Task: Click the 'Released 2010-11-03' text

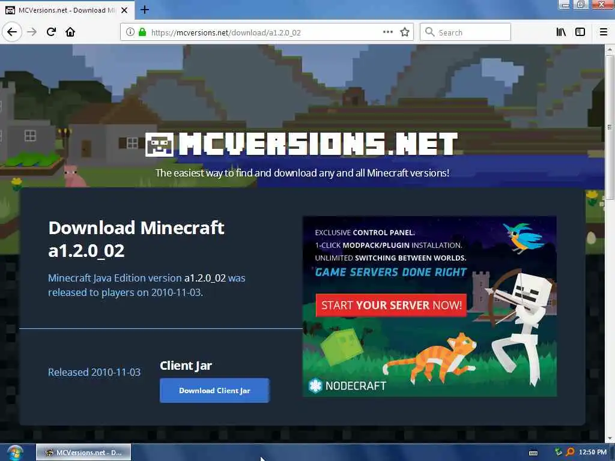Action: 94,372
